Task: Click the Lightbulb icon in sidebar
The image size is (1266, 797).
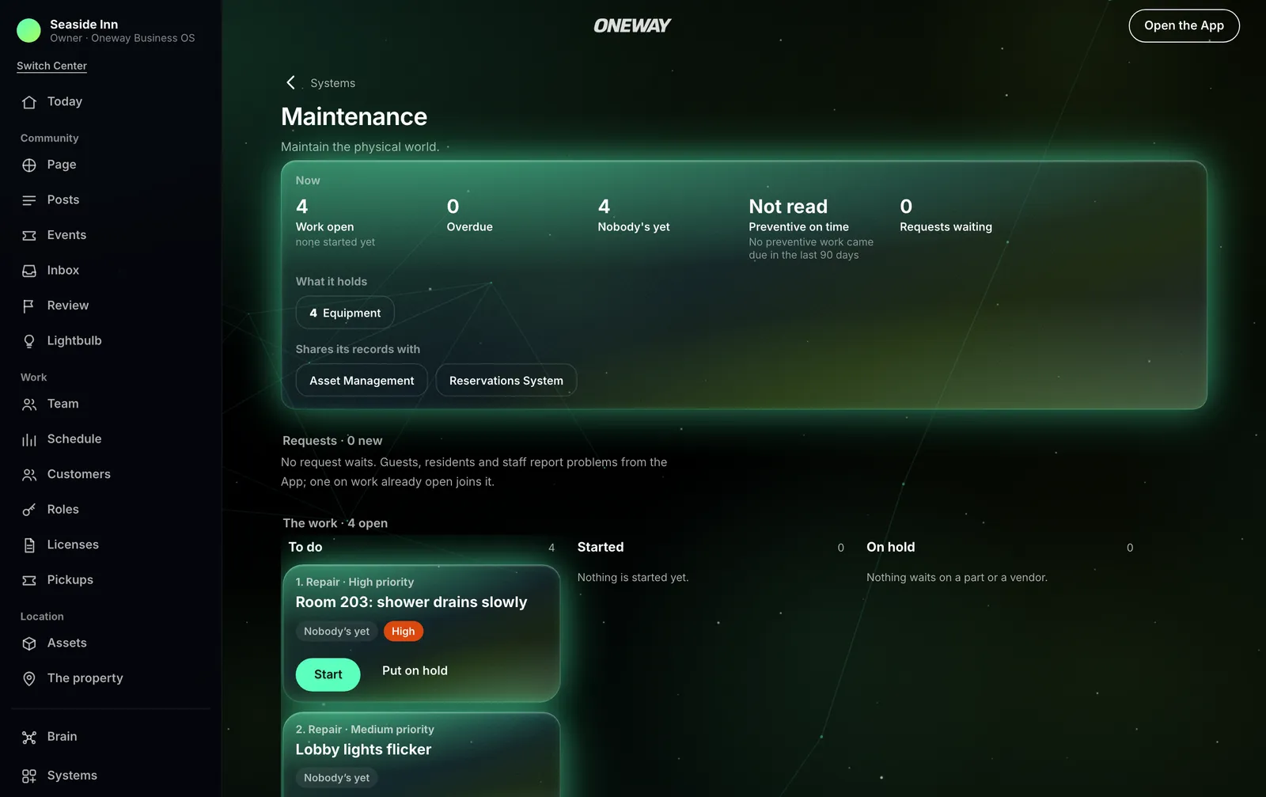Action: click(x=29, y=341)
